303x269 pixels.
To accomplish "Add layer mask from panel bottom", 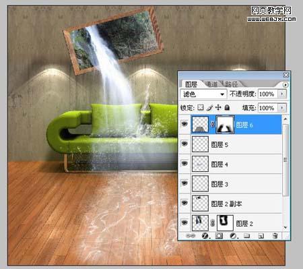I will pyautogui.click(x=219, y=236).
